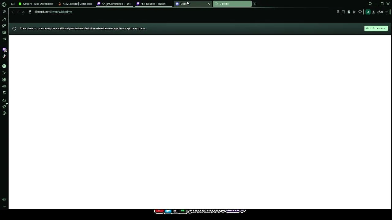Switch to jayunmatched Twitch tab

pyautogui.click(x=115, y=4)
